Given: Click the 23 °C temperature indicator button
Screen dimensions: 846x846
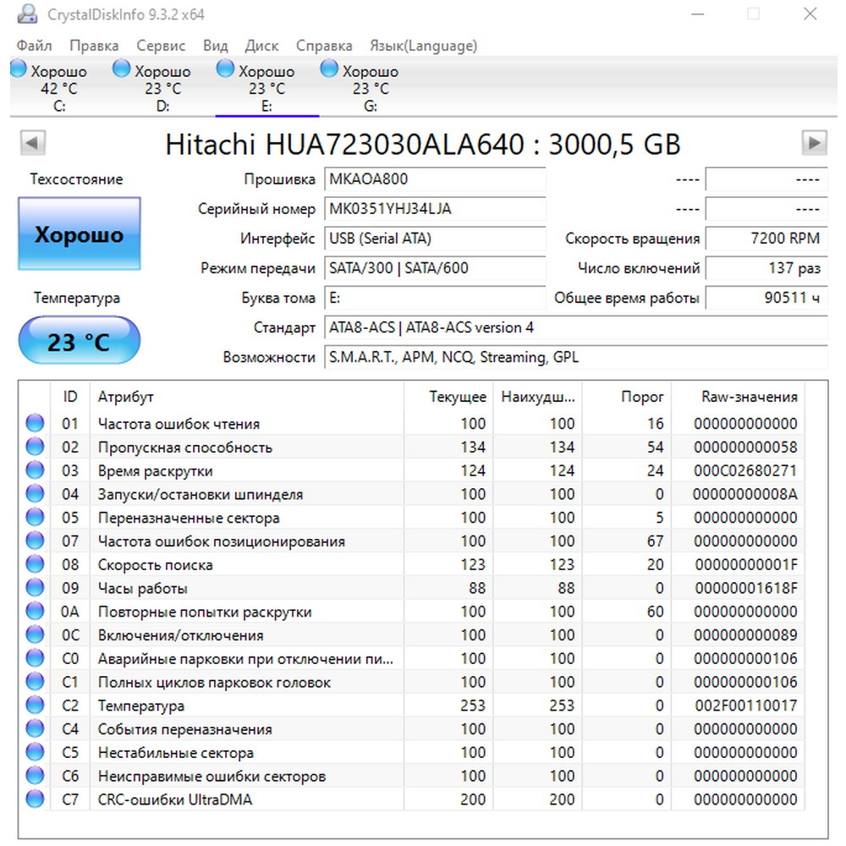Looking at the screenshot, I should (x=80, y=341).
